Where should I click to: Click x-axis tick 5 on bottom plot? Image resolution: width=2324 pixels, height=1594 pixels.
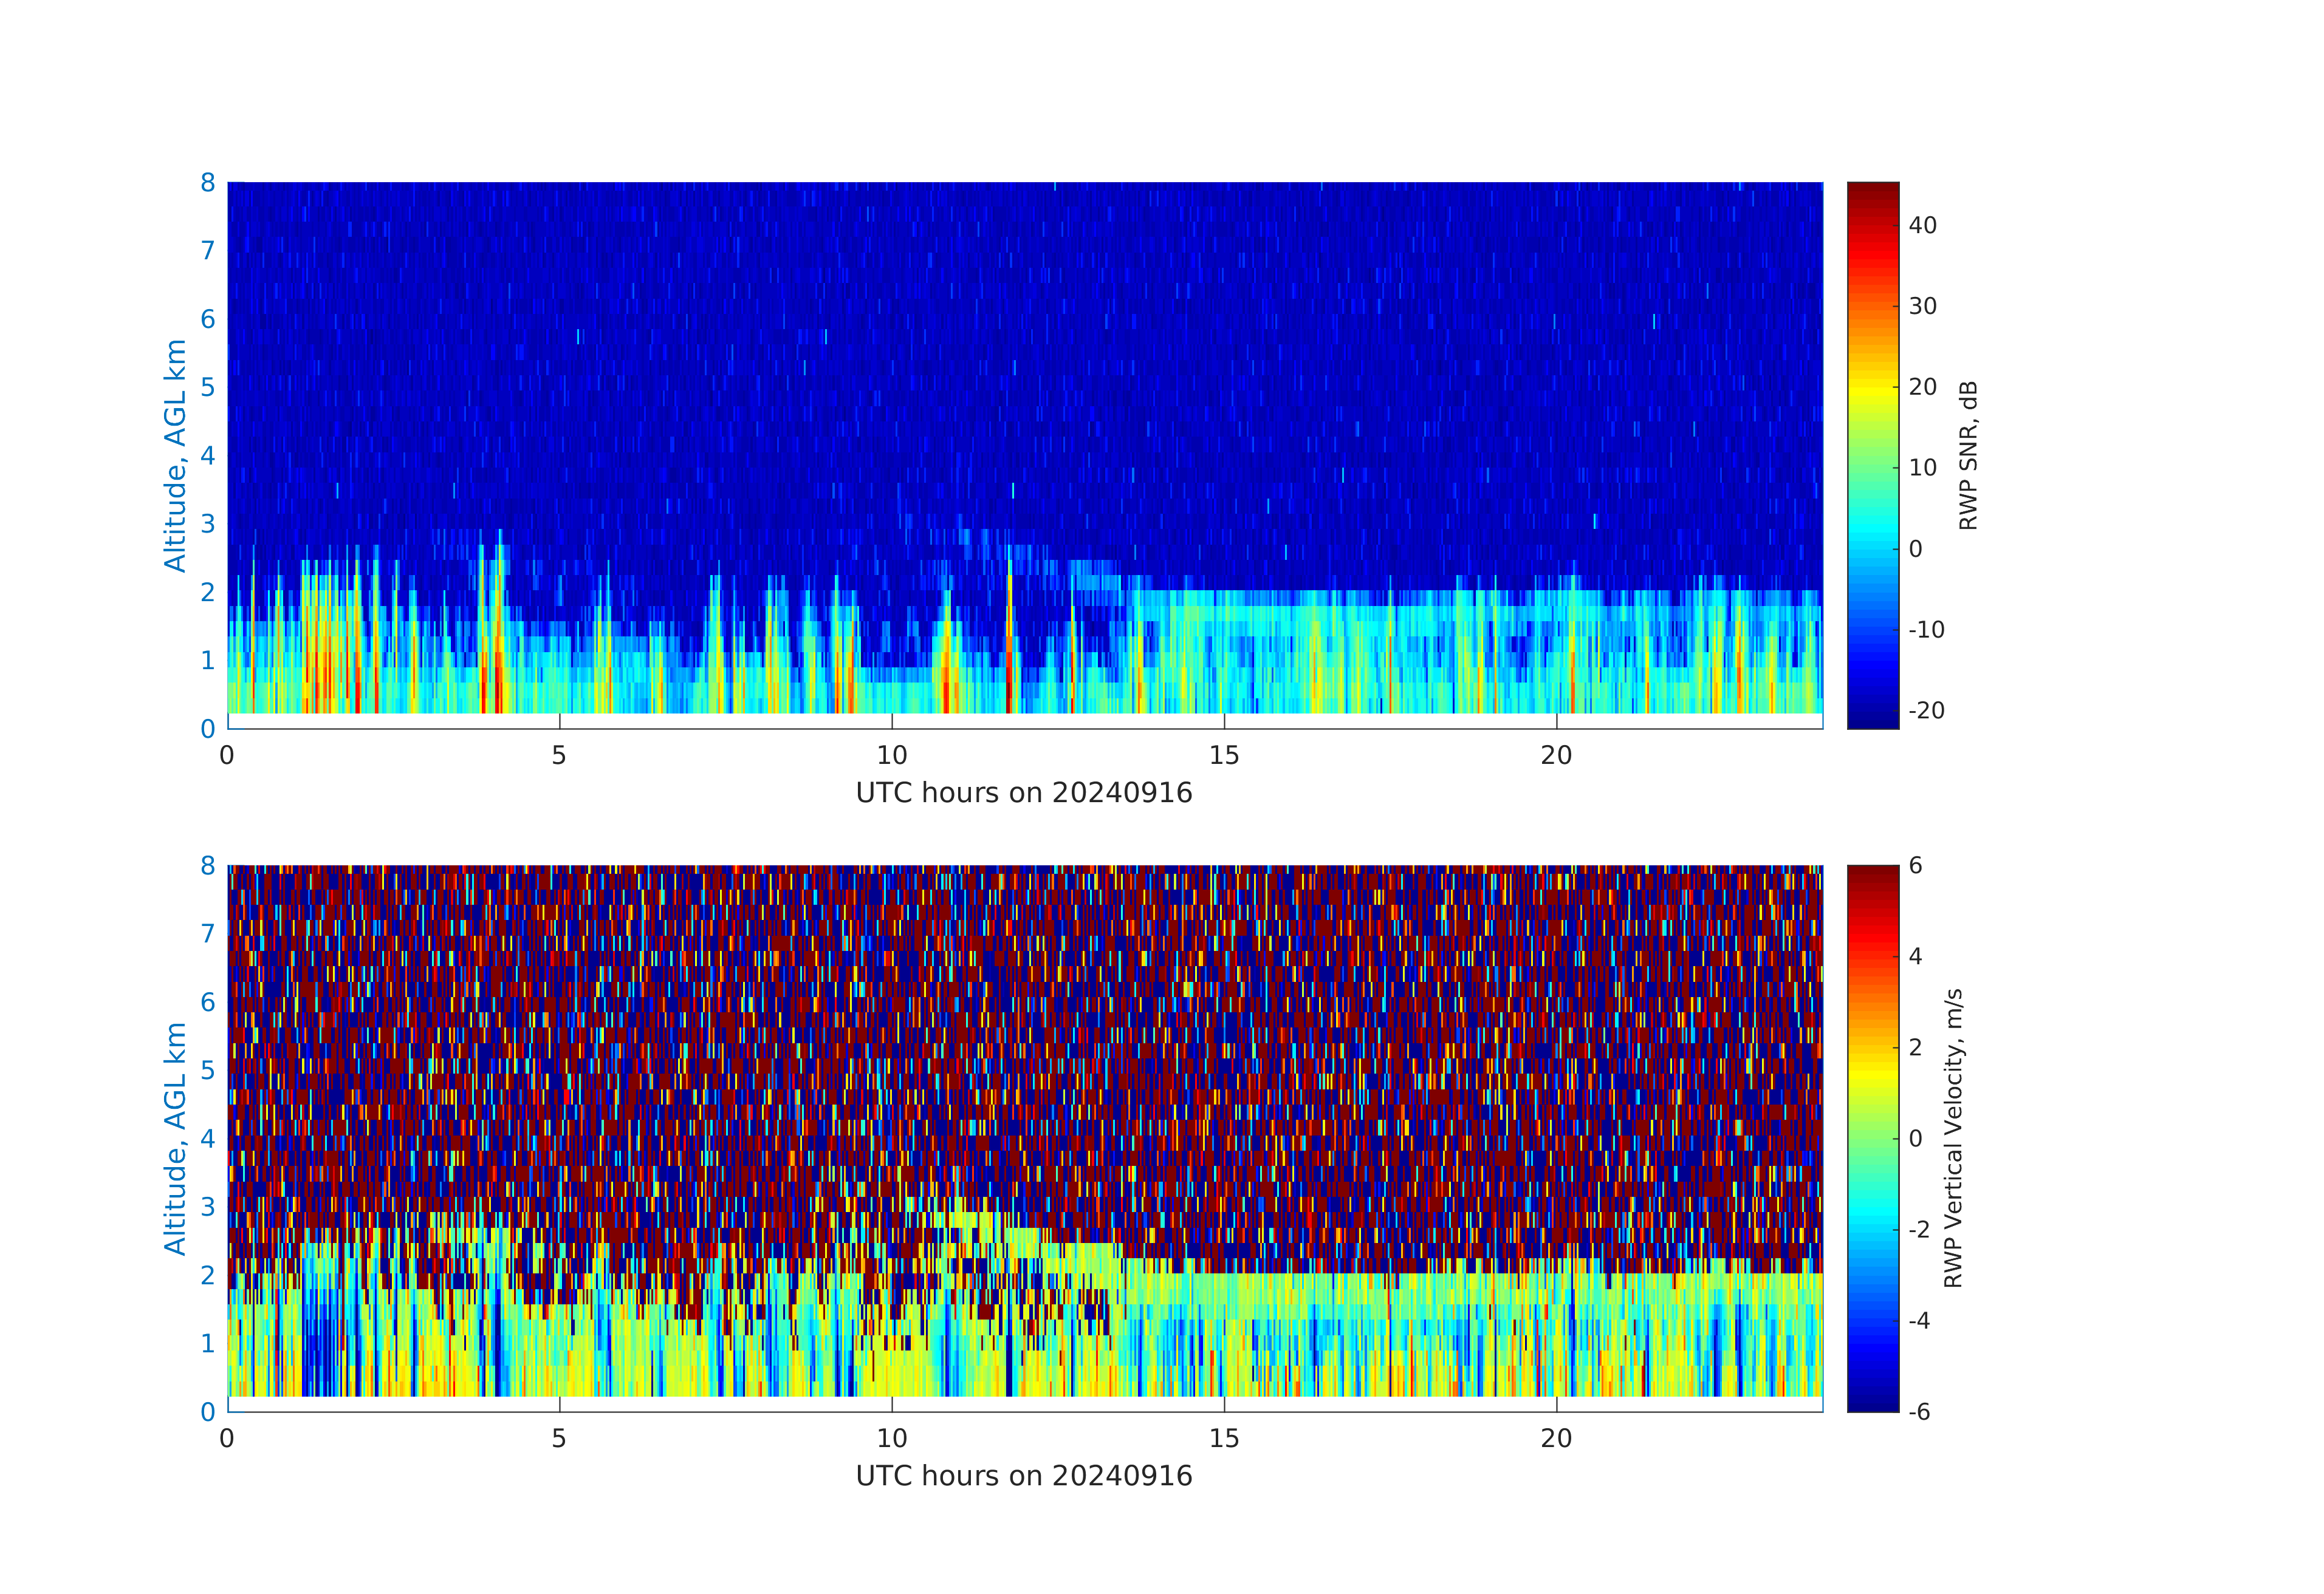point(559,1439)
